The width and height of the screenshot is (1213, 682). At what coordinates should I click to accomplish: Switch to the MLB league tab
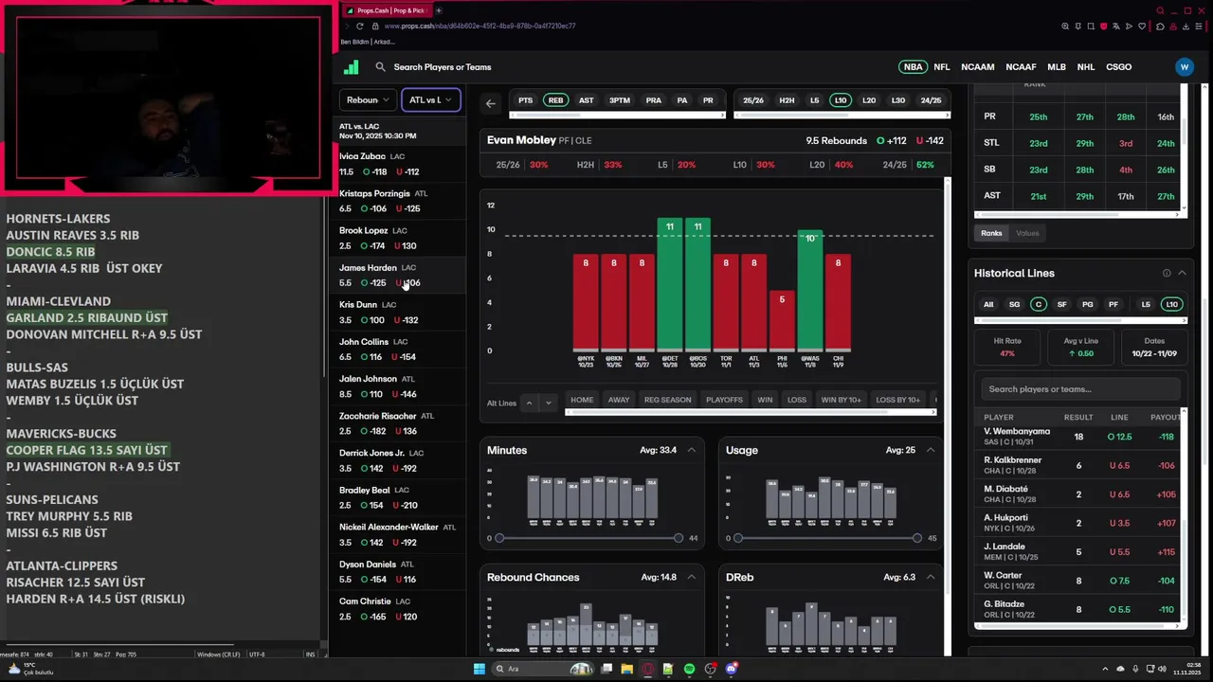(1056, 67)
